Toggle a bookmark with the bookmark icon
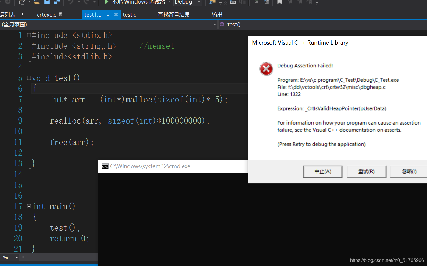The image size is (427, 266). pyautogui.click(x=279, y=2)
